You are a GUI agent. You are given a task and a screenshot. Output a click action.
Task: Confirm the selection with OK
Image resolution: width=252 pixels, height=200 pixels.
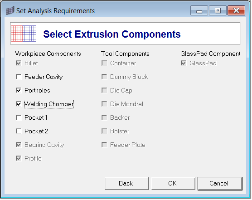[x=173, y=183]
